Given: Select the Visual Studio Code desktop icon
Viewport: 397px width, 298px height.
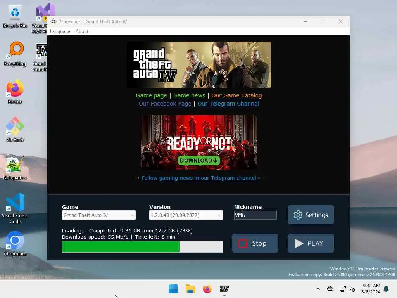Looking at the screenshot, I should pyautogui.click(x=15, y=208).
